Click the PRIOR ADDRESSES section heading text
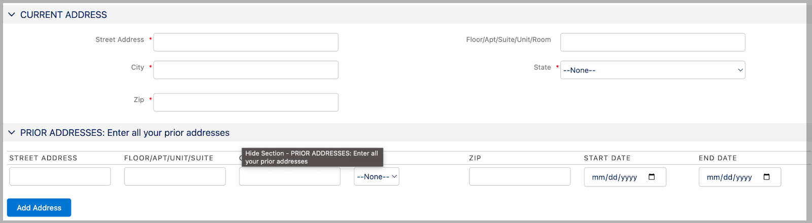The image size is (812, 223). click(125, 133)
